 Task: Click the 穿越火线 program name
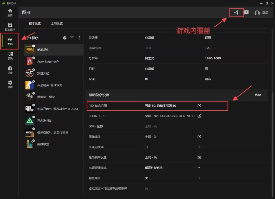click(x=43, y=73)
